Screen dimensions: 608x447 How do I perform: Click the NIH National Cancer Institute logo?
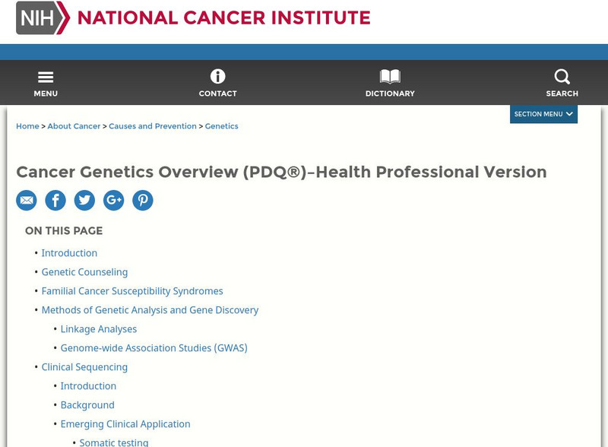tap(193, 17)
